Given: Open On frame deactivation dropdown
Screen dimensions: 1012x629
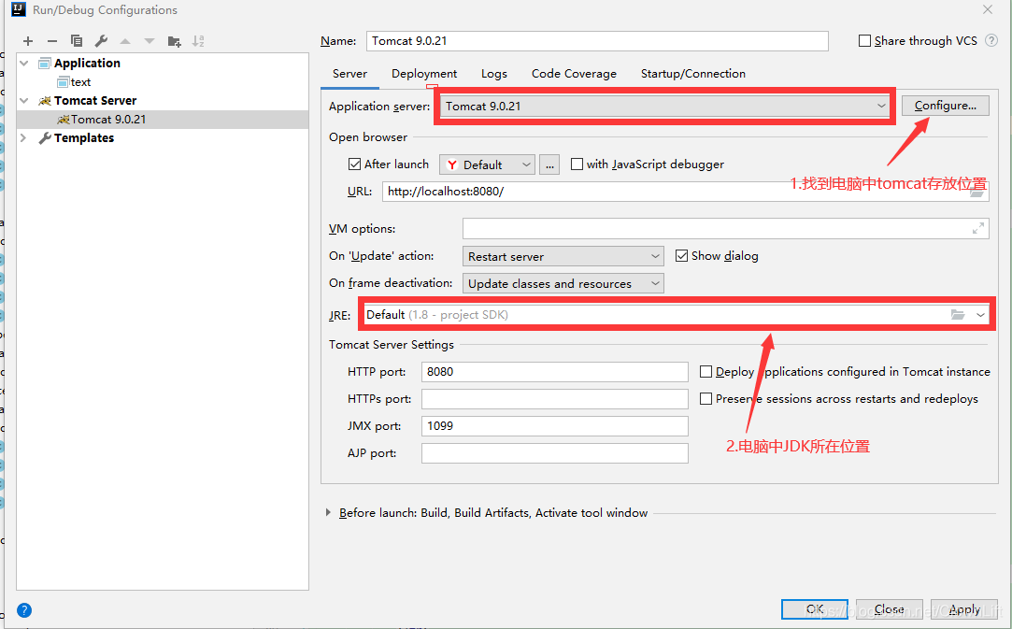Looking at the screenshot, I should pyautogui.click(x=563, y=283).
